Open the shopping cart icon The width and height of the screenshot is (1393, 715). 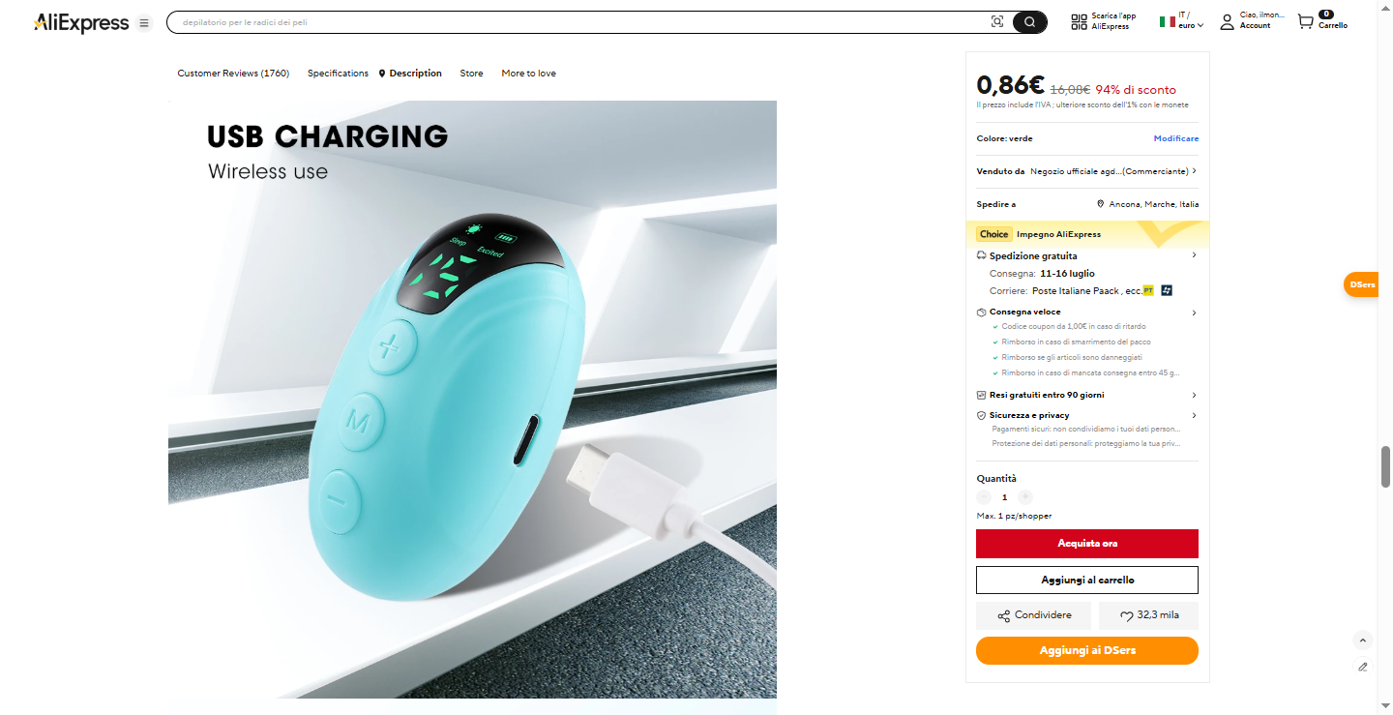tap(1306, 21)
